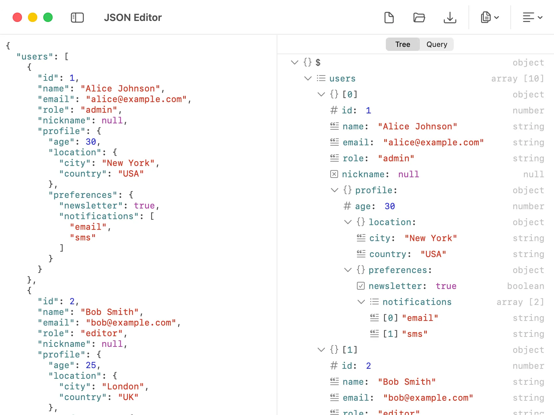Open the copy options menu
554x415 pixels.
click(489, 18)
